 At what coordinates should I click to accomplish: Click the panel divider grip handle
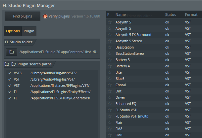103,116
